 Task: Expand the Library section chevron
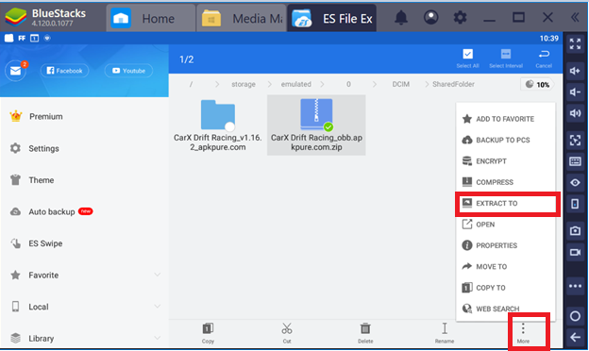(x=158, y=338)
